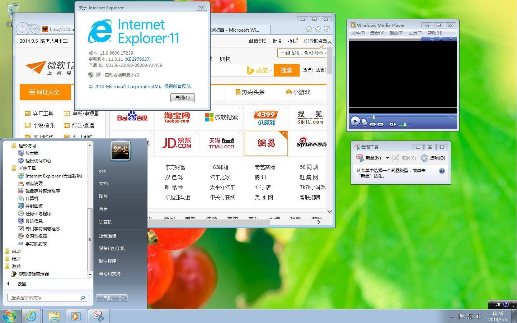The image size is (517, 323).
Task: Open the 百度 Baidu site tile
Action: (132, 117)
